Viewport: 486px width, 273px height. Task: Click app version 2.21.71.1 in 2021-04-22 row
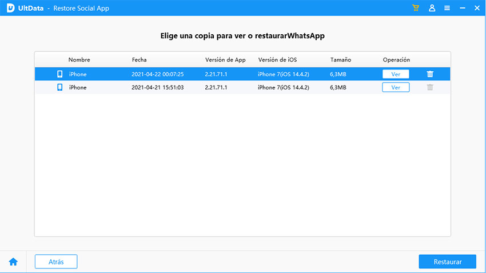point(216,74)
